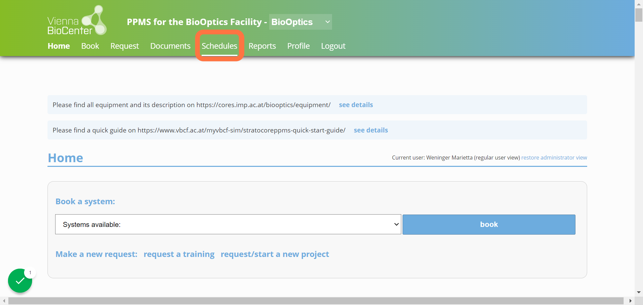
Task: Open the green checkmark notification badge
Action: coord(20,281)
